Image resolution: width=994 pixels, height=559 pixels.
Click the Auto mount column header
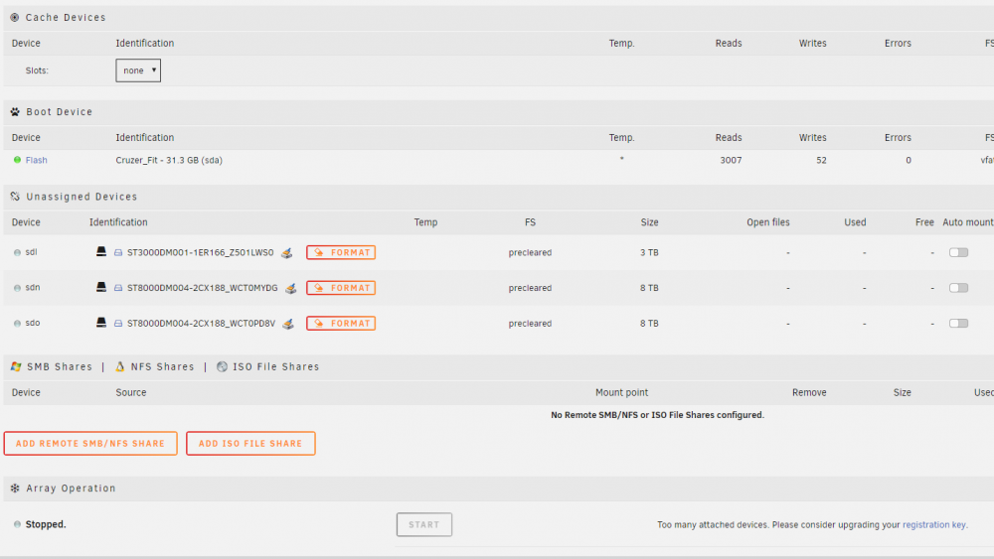968,222
